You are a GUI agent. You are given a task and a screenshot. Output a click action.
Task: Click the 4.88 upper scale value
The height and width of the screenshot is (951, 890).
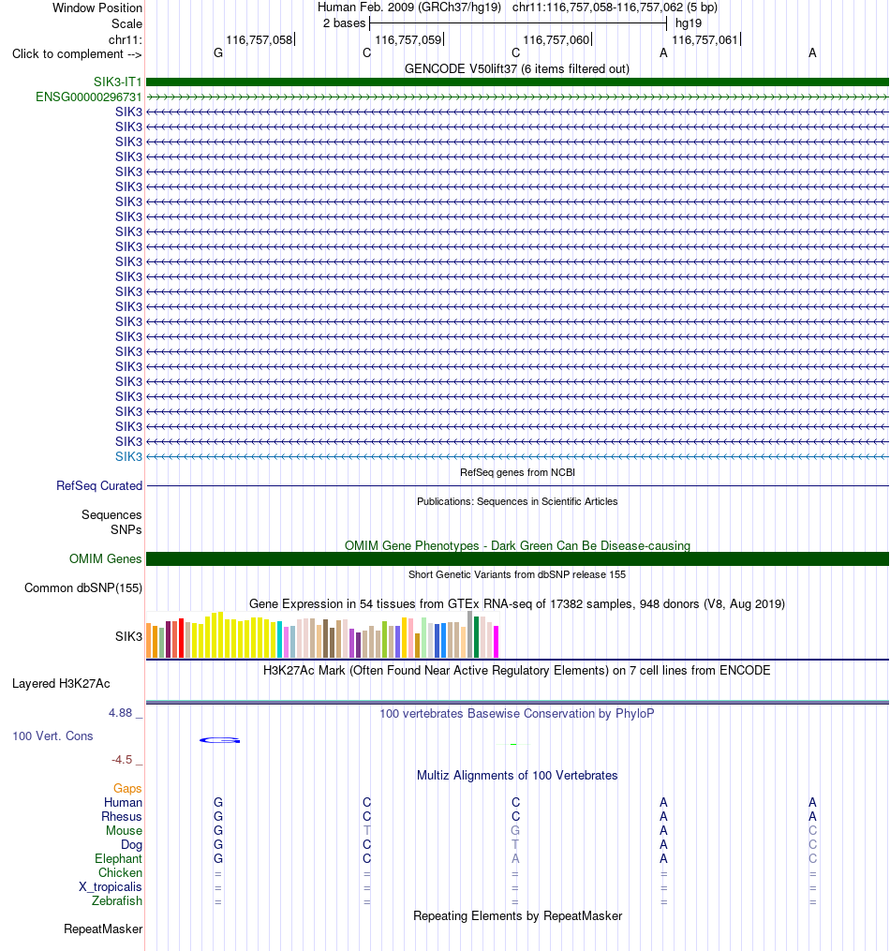[120, 713]
